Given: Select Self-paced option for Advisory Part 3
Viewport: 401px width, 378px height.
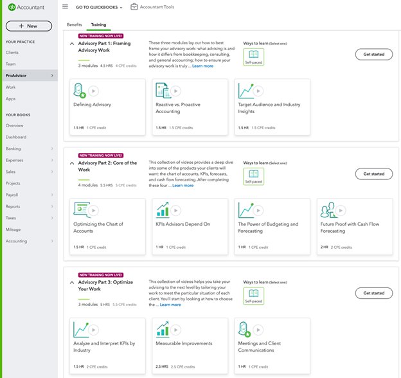Looking at the screenshot, I should click(x=253, y=296).
